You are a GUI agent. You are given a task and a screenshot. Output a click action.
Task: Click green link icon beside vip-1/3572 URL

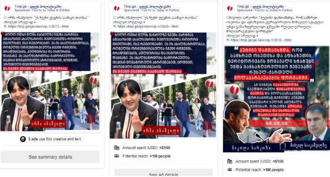tap(6, 27)
